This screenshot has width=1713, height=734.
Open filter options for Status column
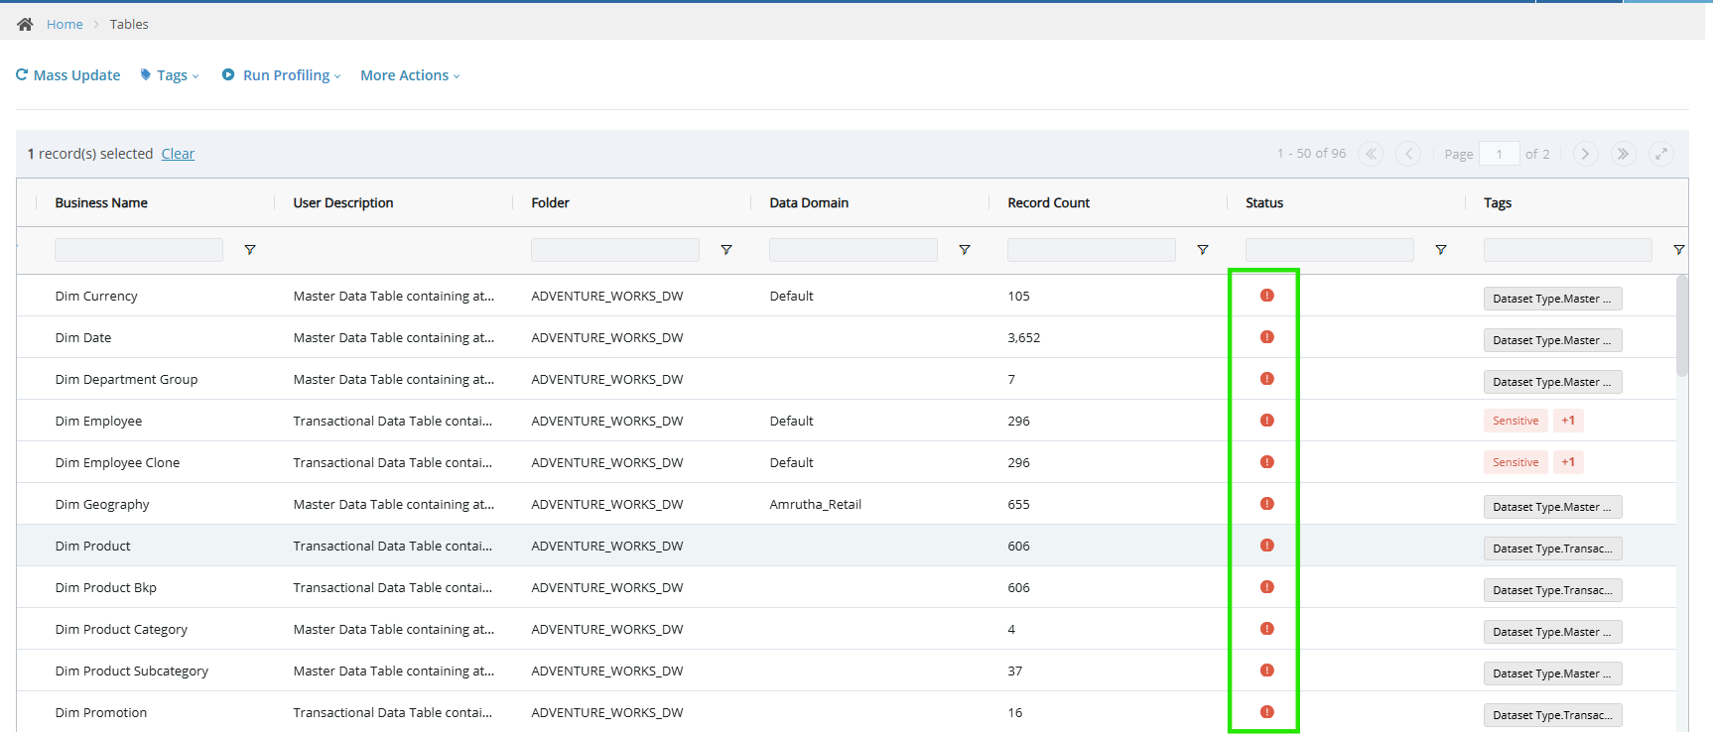click(1441, 250)
